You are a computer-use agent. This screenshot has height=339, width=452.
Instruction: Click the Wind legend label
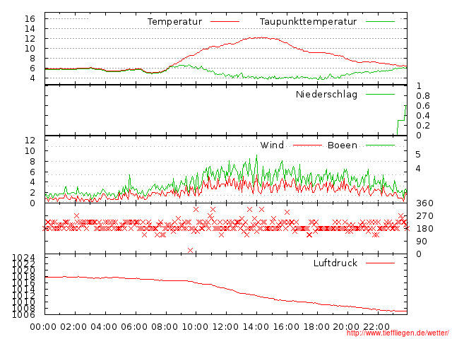(272, 145)
